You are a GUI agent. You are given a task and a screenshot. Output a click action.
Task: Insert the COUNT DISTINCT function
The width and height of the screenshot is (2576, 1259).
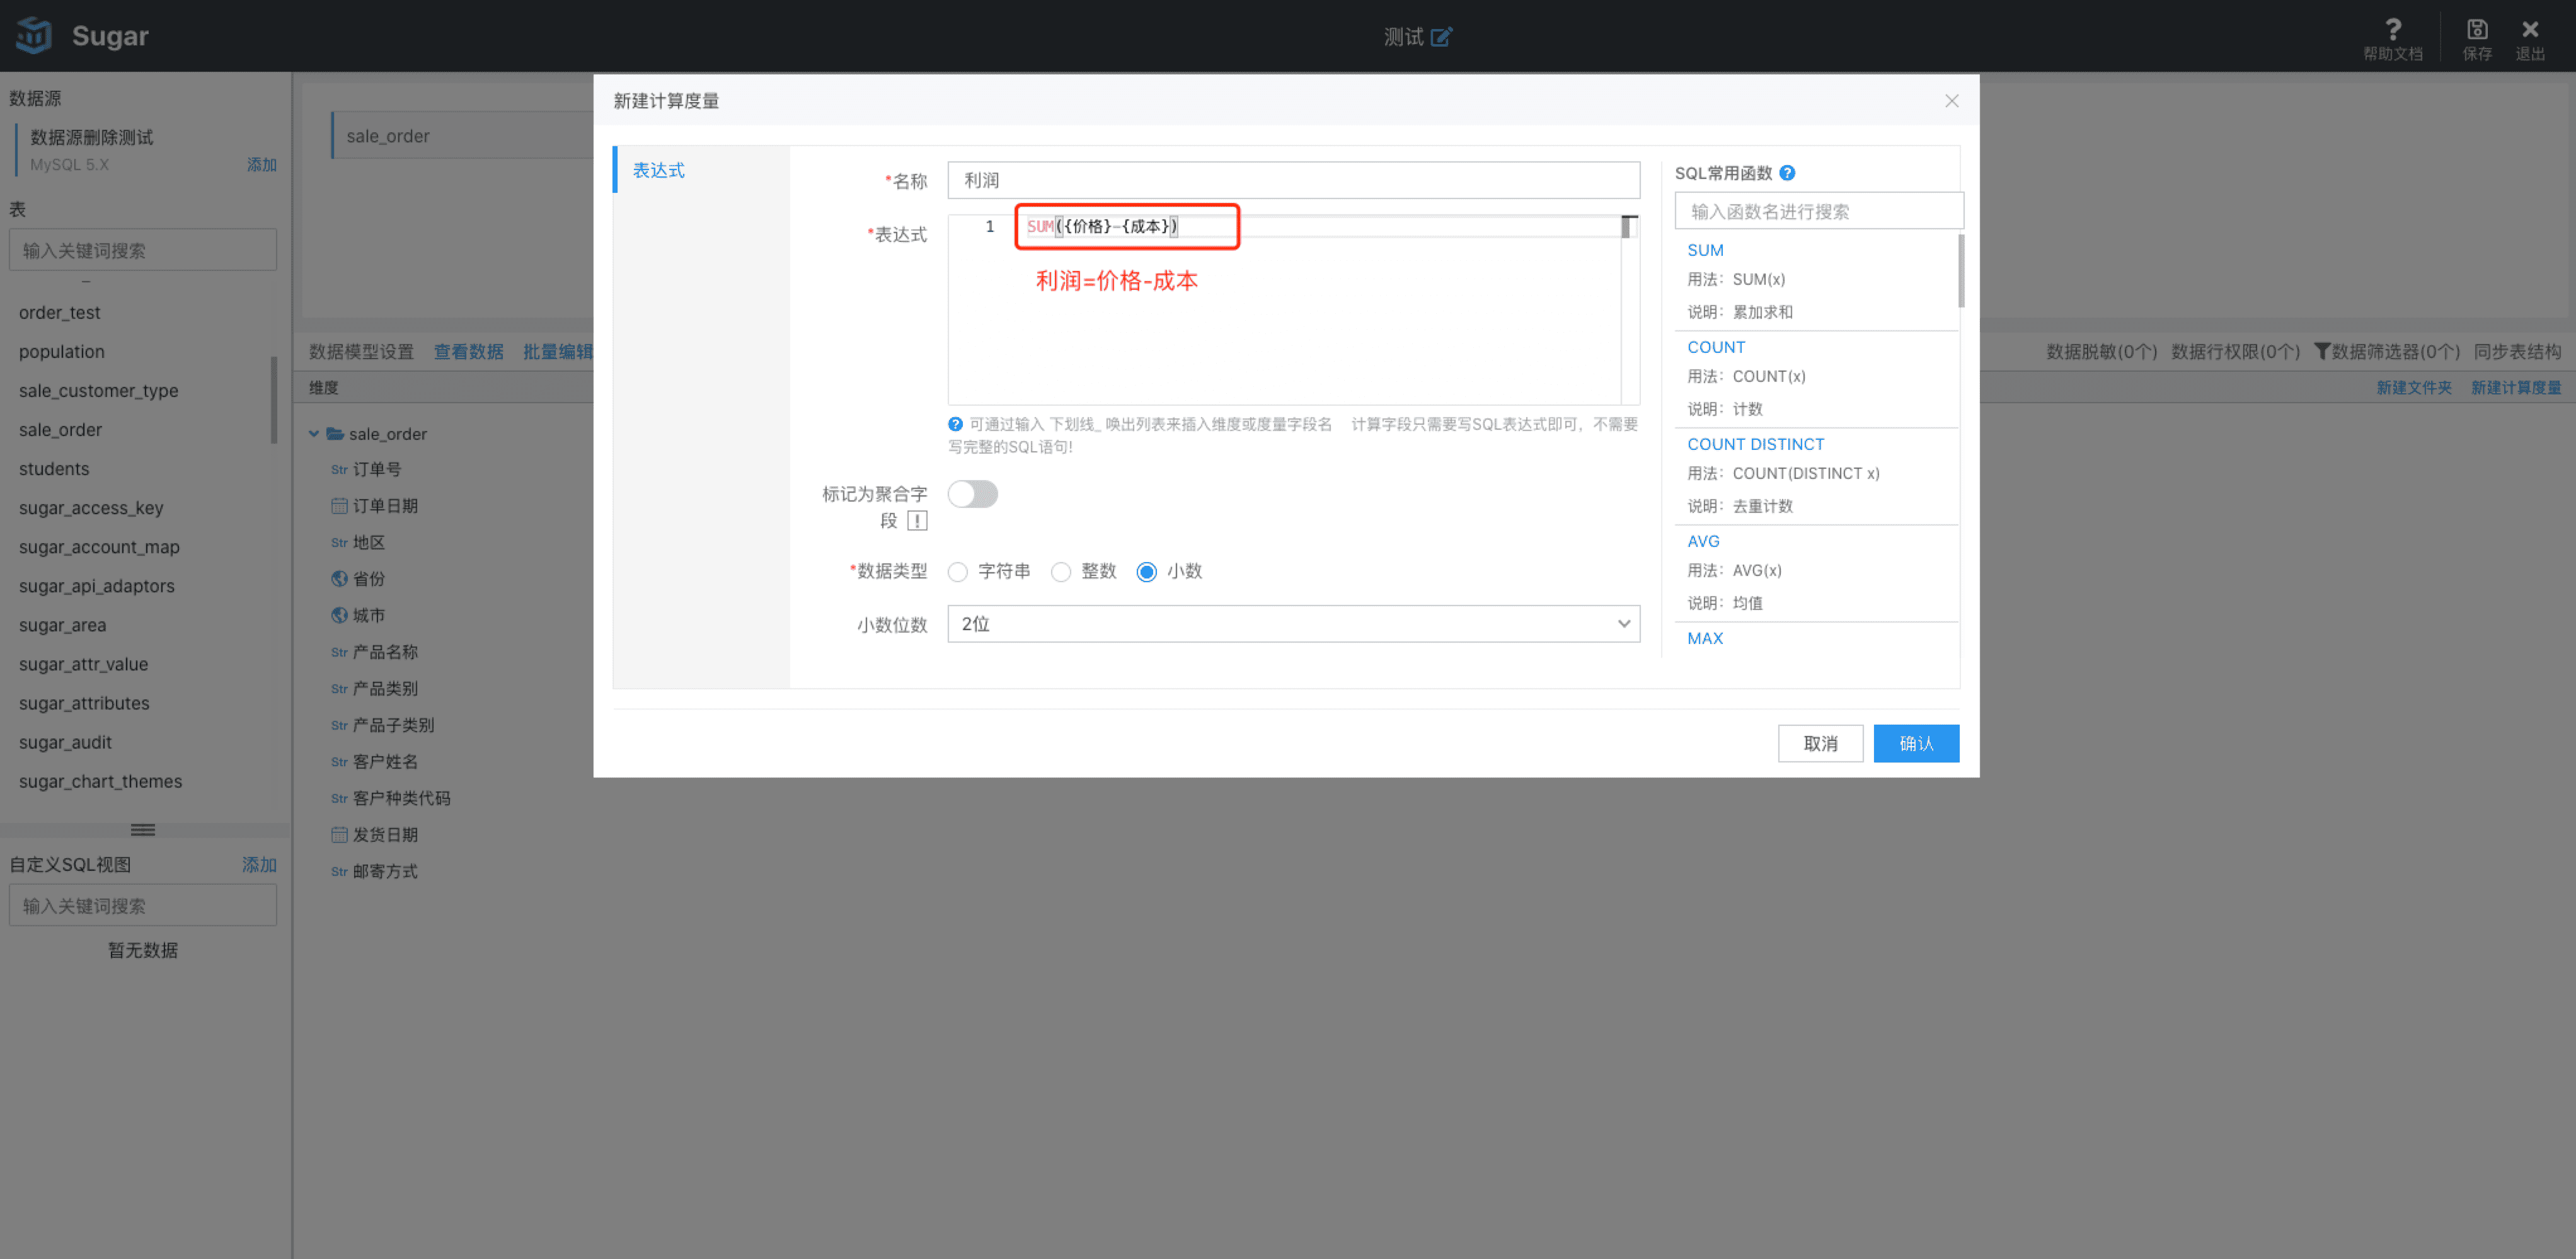1755,444
